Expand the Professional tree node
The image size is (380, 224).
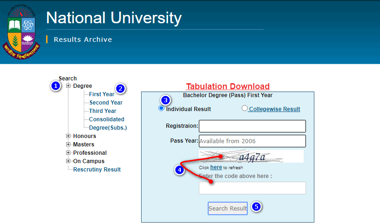(68, 153)
